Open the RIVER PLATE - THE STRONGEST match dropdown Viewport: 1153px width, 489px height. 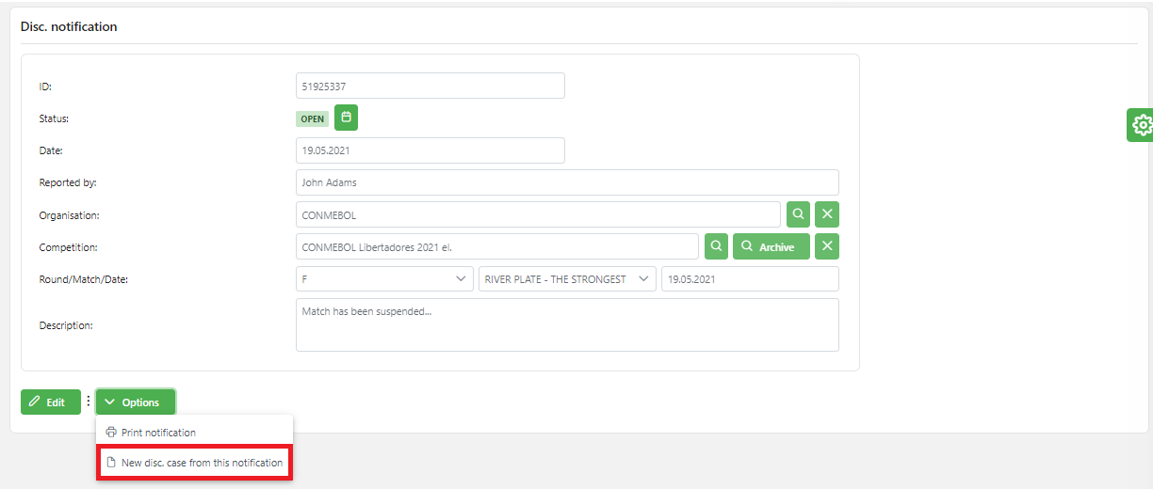[567, 279]
